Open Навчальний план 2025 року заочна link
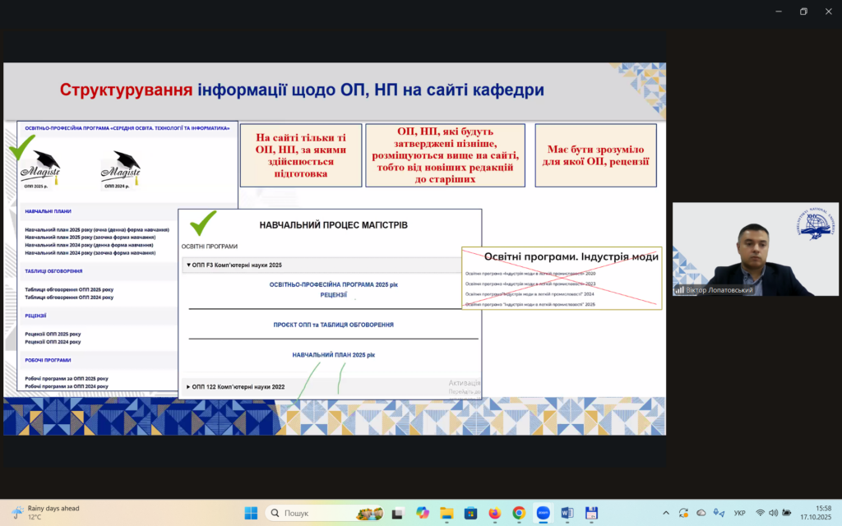This screenshot has height=526, width=842. [95, 237]
